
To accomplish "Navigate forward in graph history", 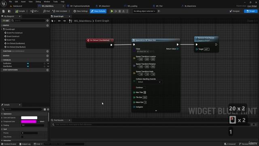I will pyautogui.click(x=64, y=21).
